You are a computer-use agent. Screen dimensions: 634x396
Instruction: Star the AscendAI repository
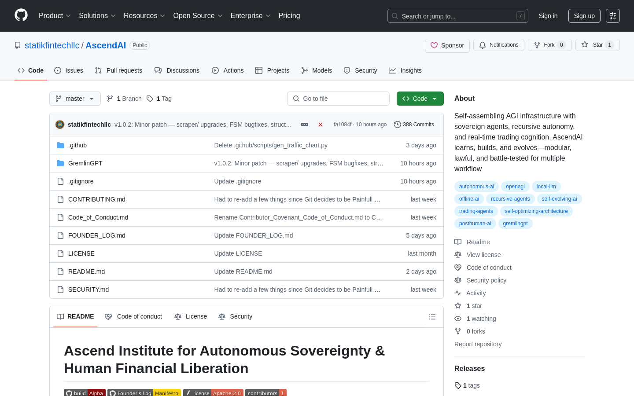[597, 45]
